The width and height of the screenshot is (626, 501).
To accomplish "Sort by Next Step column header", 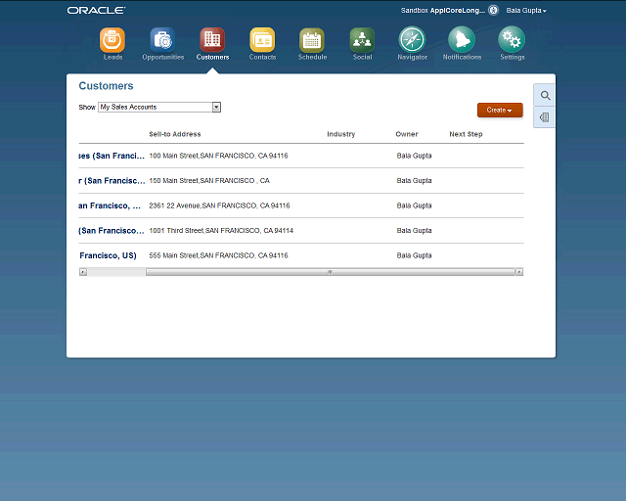I will [x=466, y=134].
